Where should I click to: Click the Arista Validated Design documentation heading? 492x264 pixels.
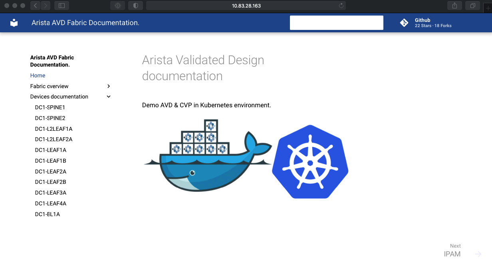pos(203,68)
